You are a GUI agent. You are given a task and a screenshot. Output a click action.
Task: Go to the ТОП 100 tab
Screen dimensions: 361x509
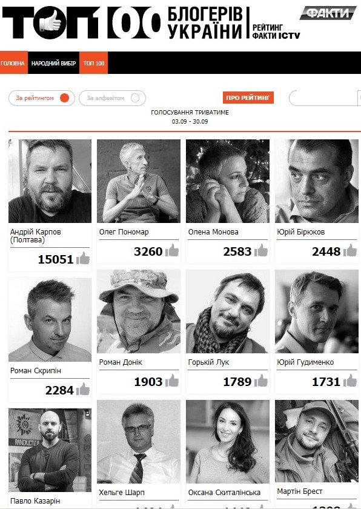click(x=93, y=62)
